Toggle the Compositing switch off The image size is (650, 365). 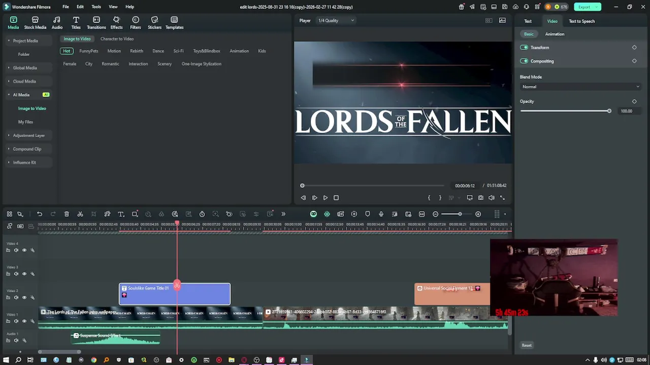coord(524,61)
